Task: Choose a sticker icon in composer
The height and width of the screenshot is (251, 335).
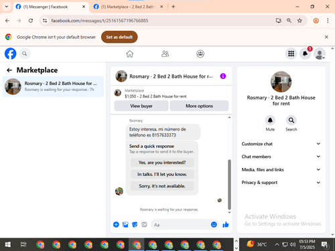Action: pos(135,224)
